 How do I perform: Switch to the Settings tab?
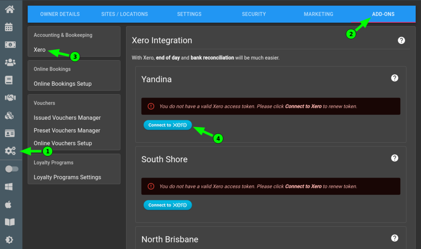tap(189, 14)
